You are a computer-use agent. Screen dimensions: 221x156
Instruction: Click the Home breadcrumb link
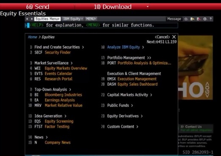click(33, 37)
